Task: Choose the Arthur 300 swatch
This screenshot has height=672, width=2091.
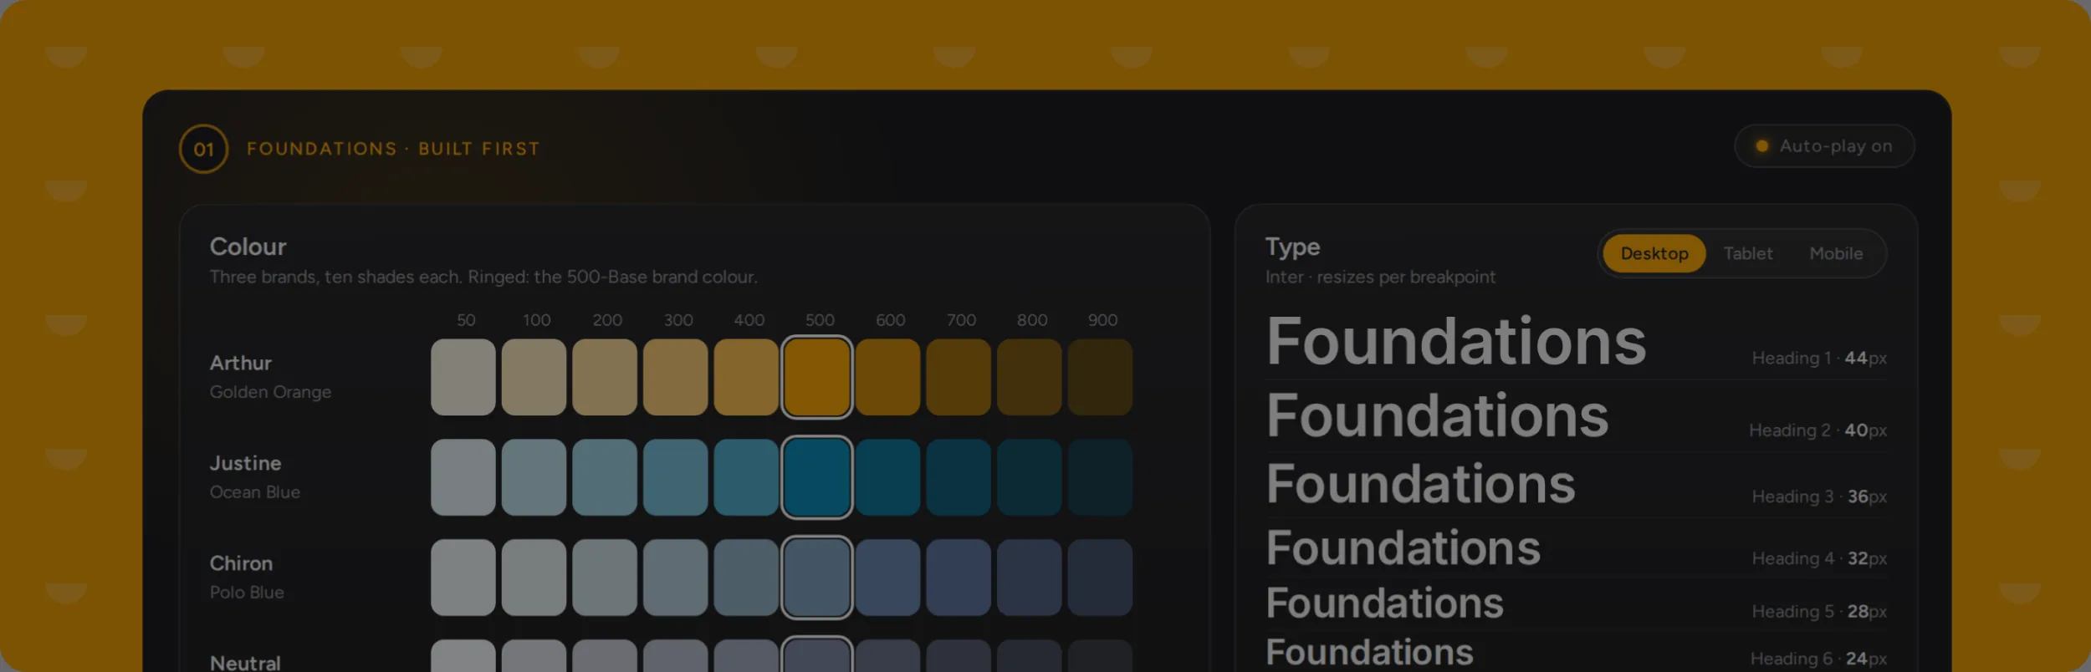Action: 676,377
